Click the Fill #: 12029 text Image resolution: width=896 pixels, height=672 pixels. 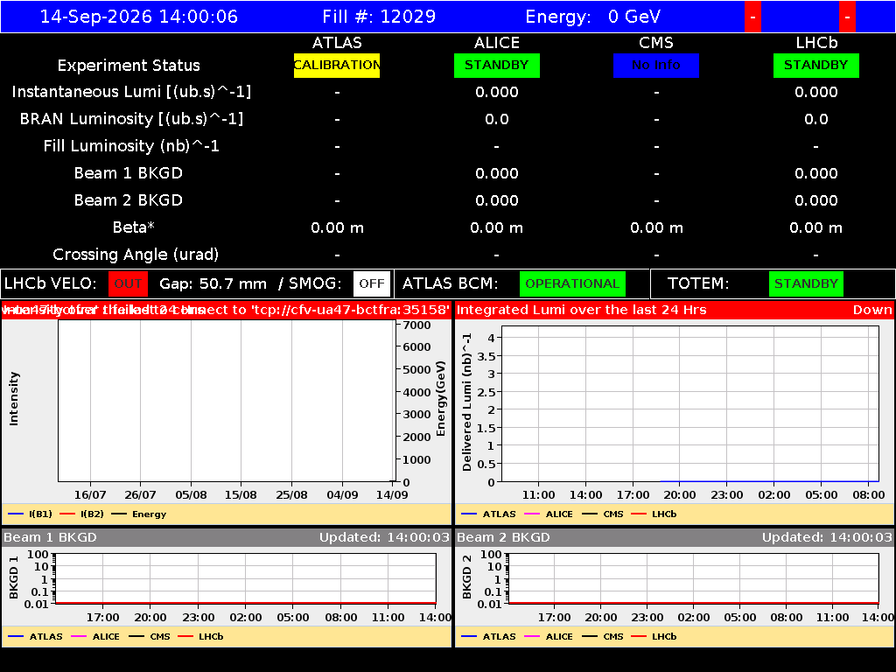tap(379, 17)
